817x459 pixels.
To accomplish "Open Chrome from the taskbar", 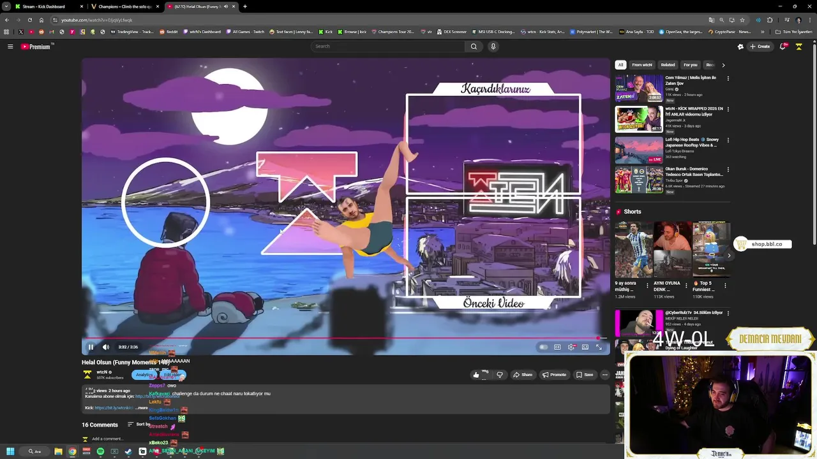I will [x=72, y=451].
